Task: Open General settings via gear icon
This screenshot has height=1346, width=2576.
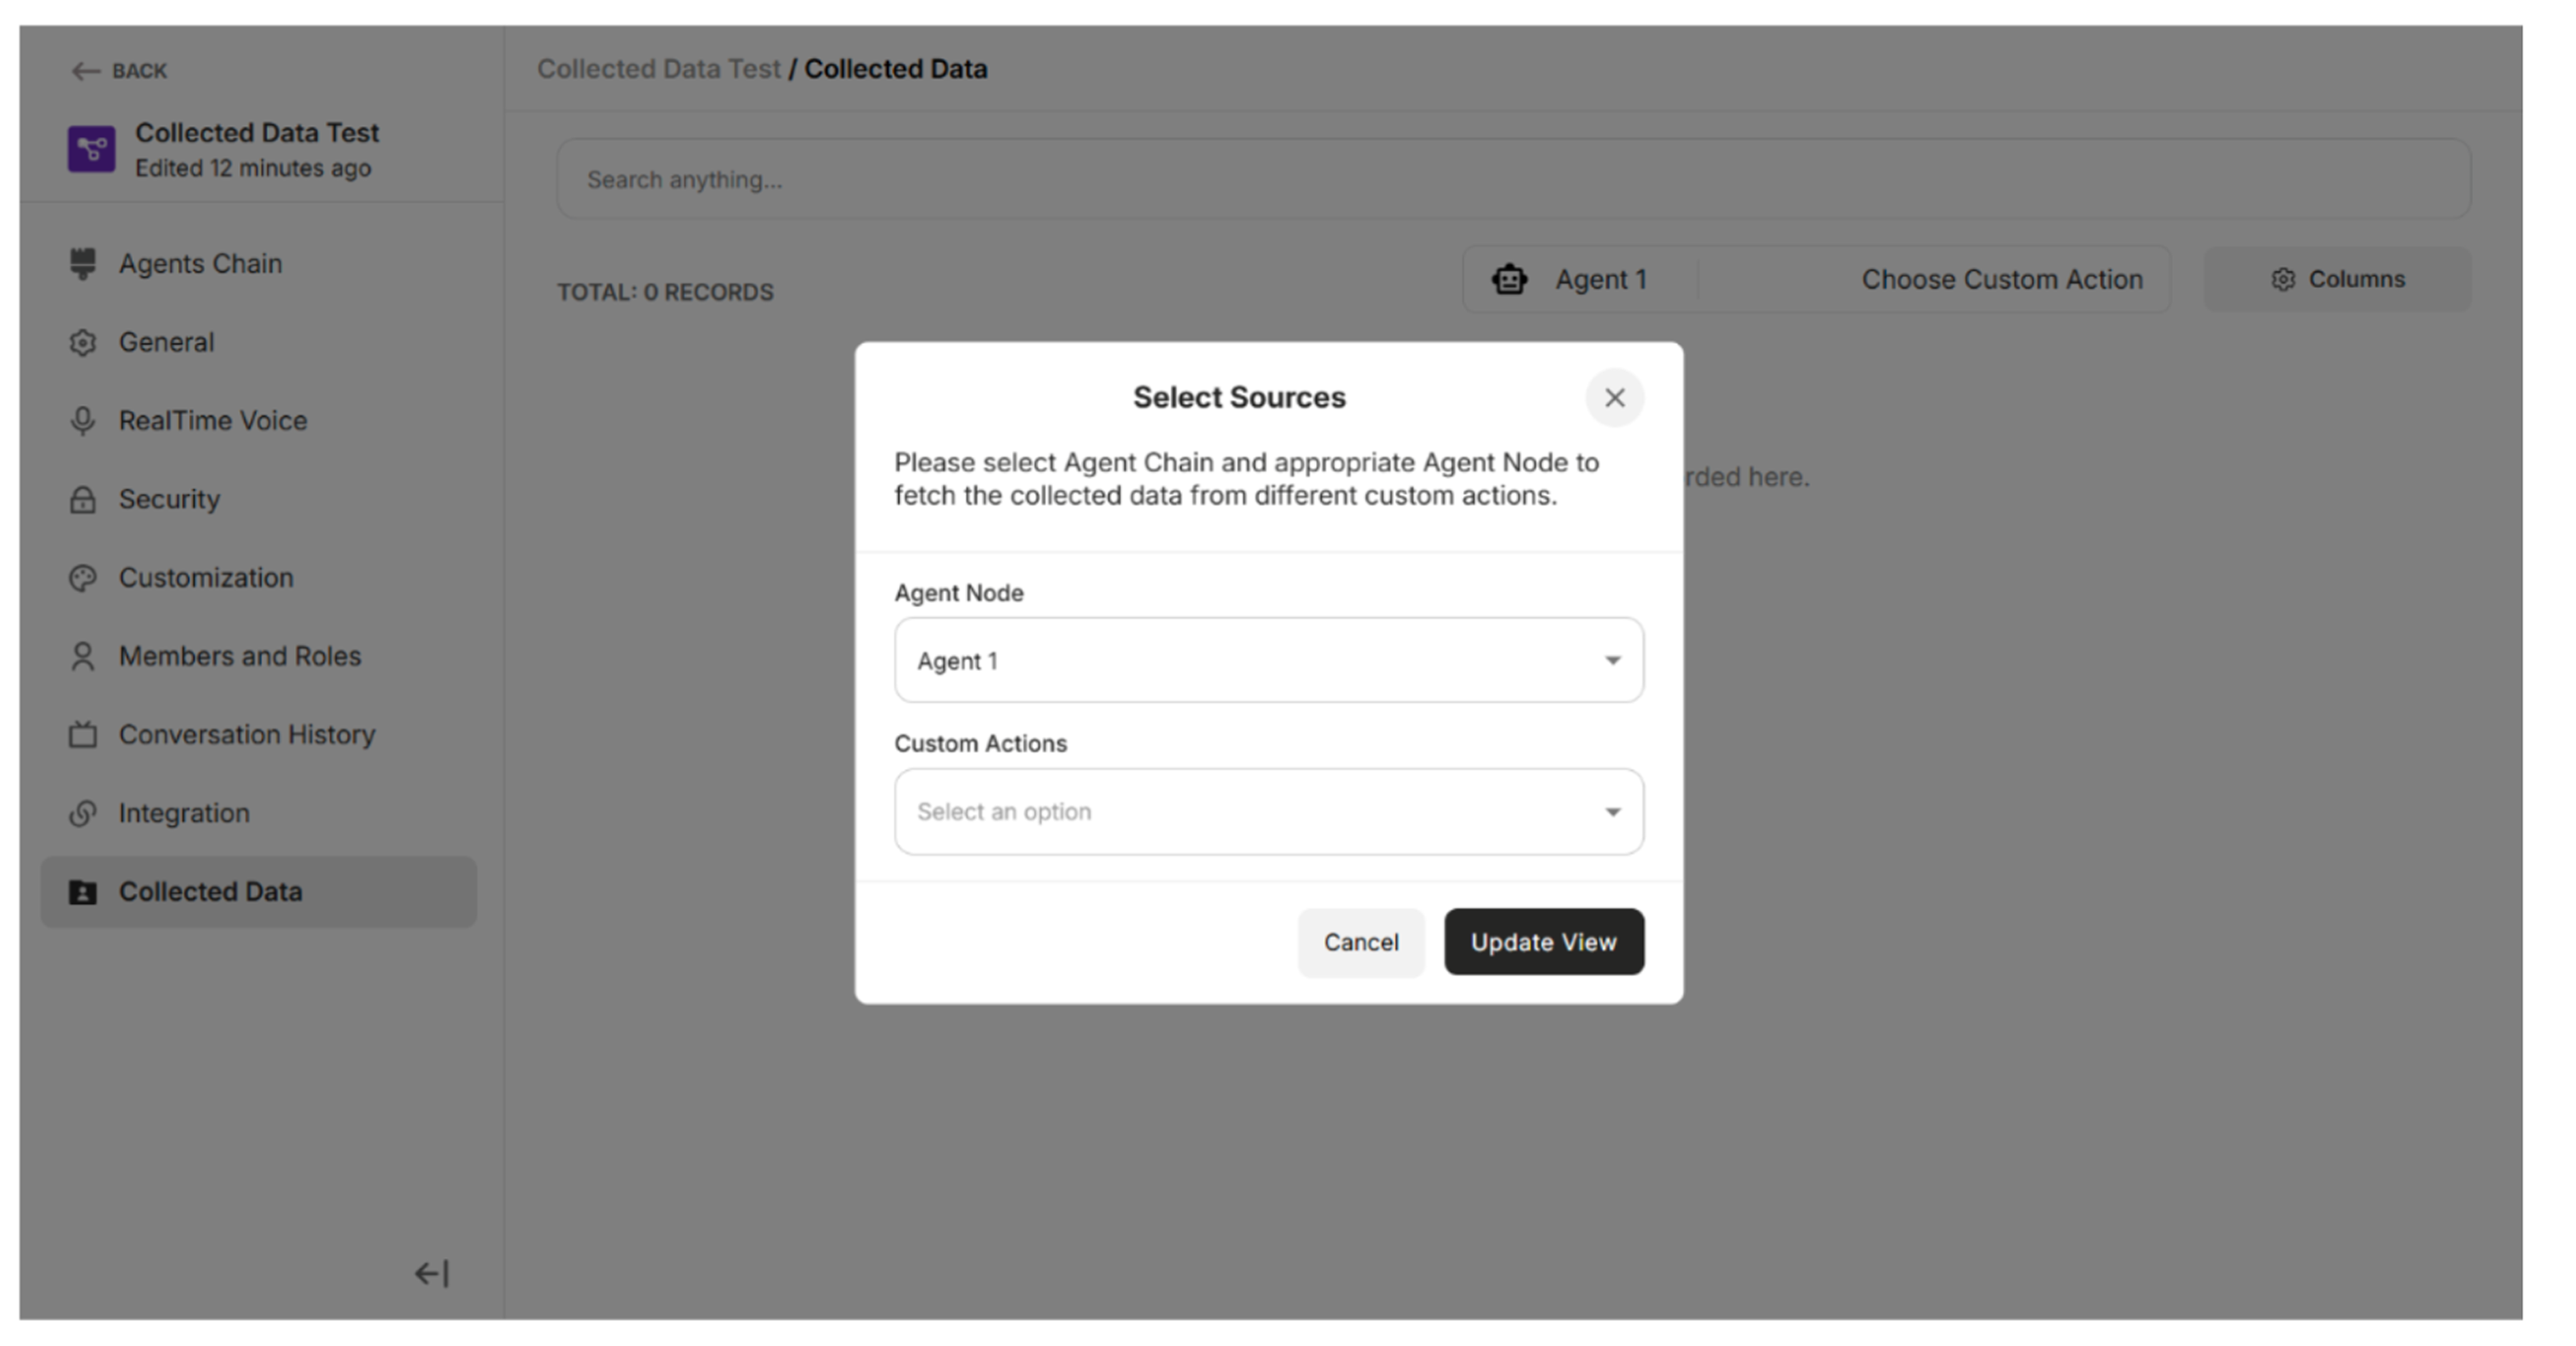Action: (x=84, y=342)
